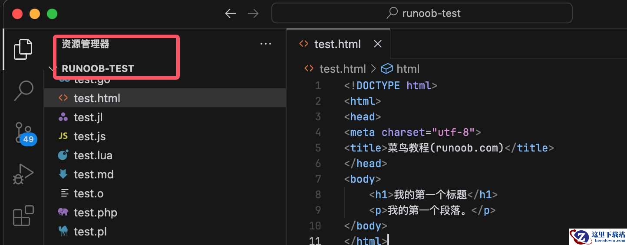Go forward with the right arrow
627x245 pixels.
(253, 13)
